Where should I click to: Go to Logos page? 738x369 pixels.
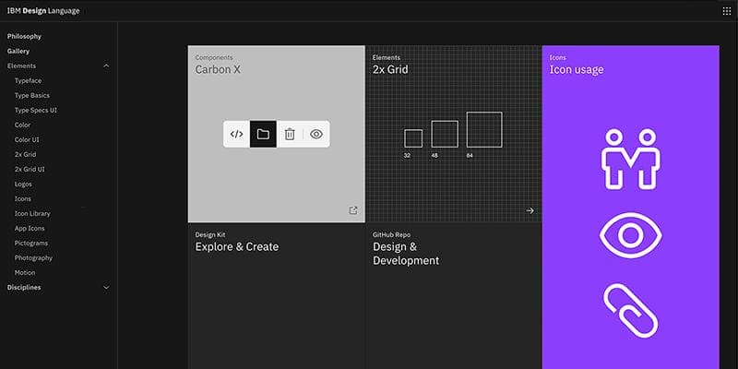click(x=23, y=184)
